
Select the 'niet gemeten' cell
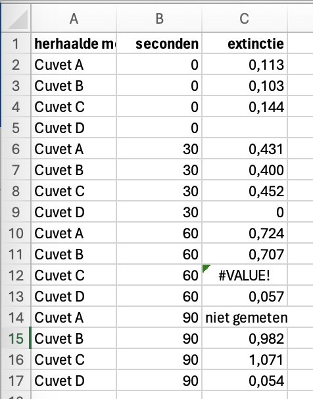[x=245, y=317]
